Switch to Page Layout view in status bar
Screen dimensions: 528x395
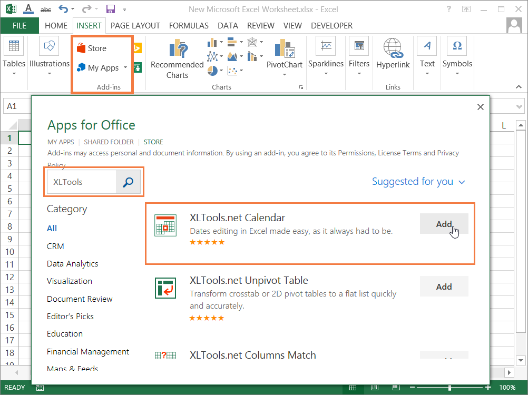click(375, 388)
